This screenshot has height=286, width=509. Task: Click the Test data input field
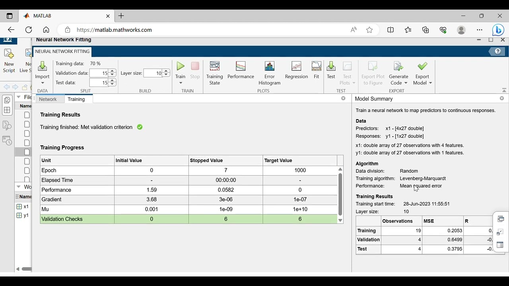99,83
